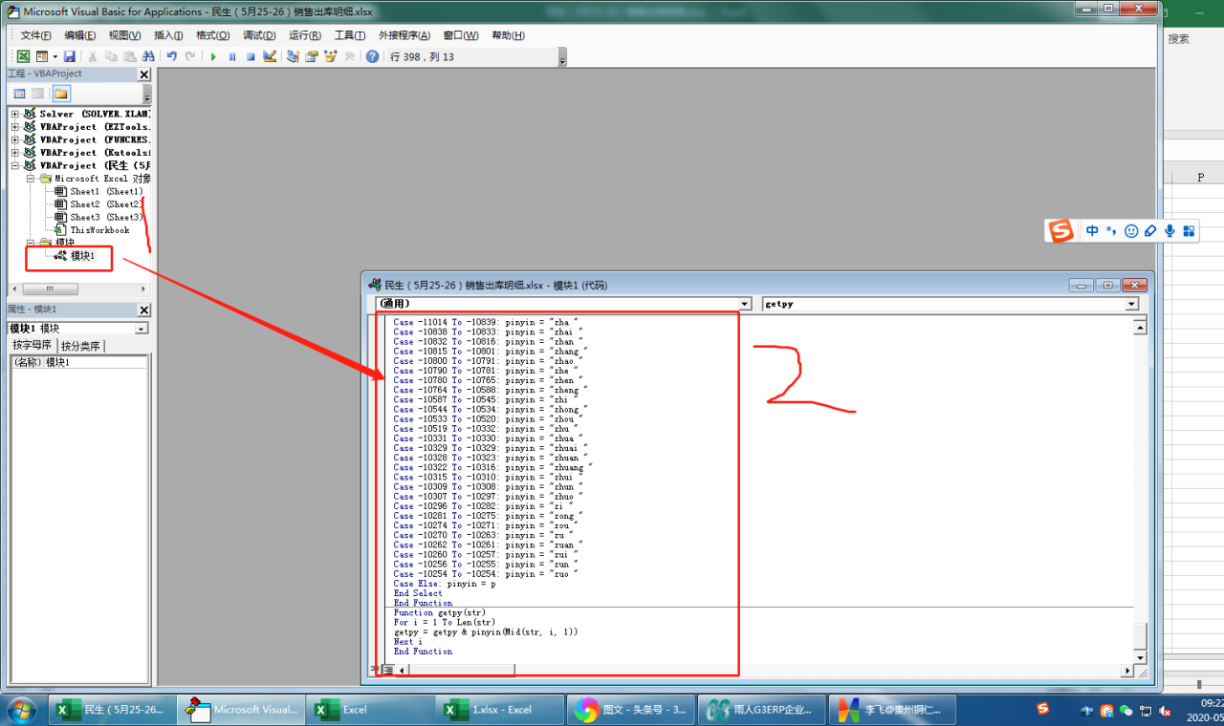Close the 工程 - VBAProject panel
Viewport: 1224px width, 726px height.
(x=144, y=75)
